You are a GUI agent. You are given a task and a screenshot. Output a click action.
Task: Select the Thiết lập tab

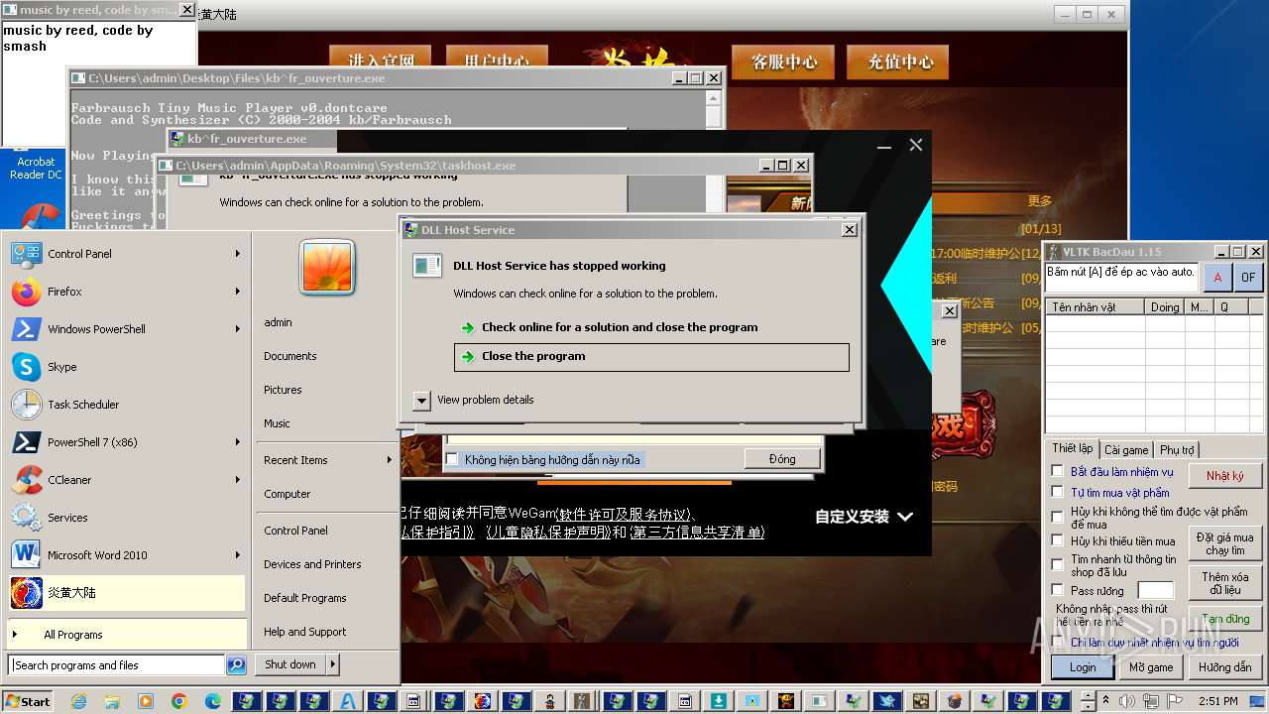[x=1073, y=448]
